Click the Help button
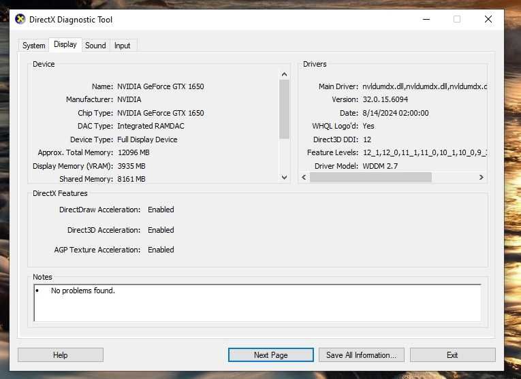The height and width of the screenshot is (379, 521). click(61, 355)
